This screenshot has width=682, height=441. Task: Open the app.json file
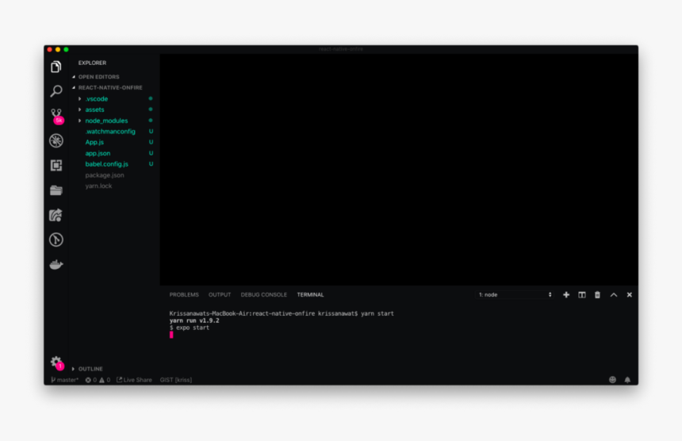click(x=98, y=153)
